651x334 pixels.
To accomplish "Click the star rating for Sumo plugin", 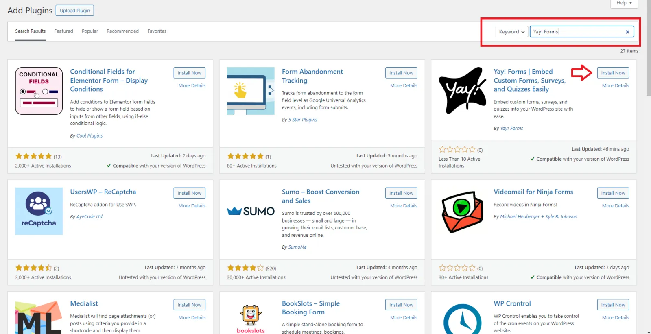I will click(x=245, y=268).
